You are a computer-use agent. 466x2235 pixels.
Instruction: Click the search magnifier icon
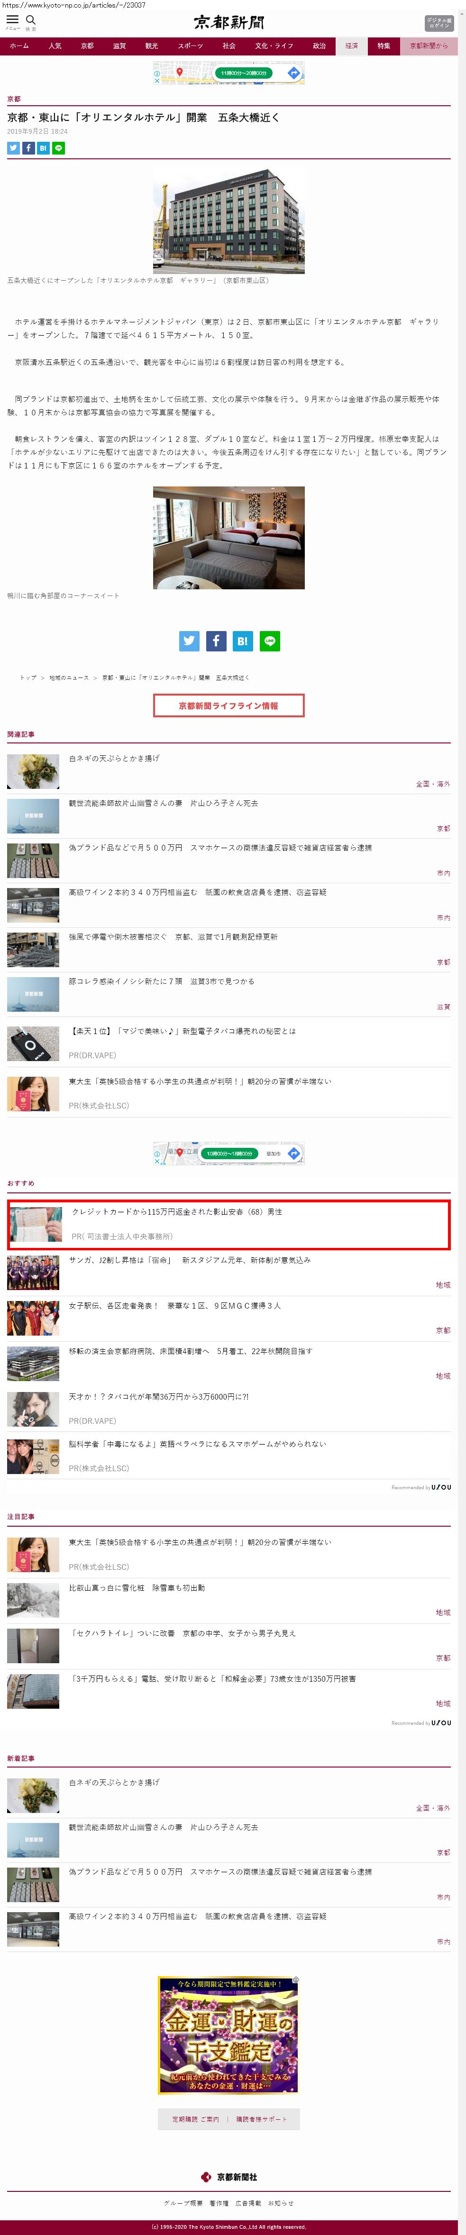30,21
